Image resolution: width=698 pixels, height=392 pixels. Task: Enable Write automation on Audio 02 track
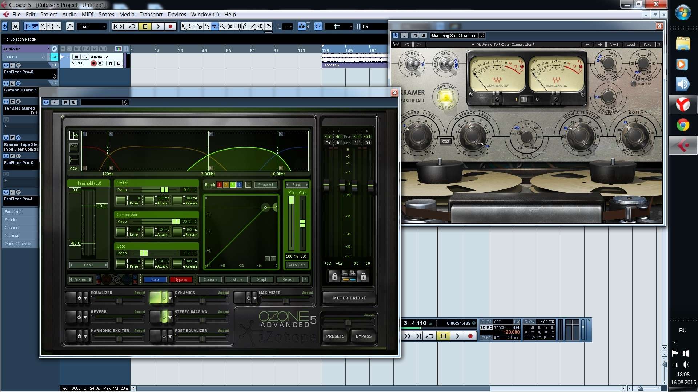click(x=119, y=63)
